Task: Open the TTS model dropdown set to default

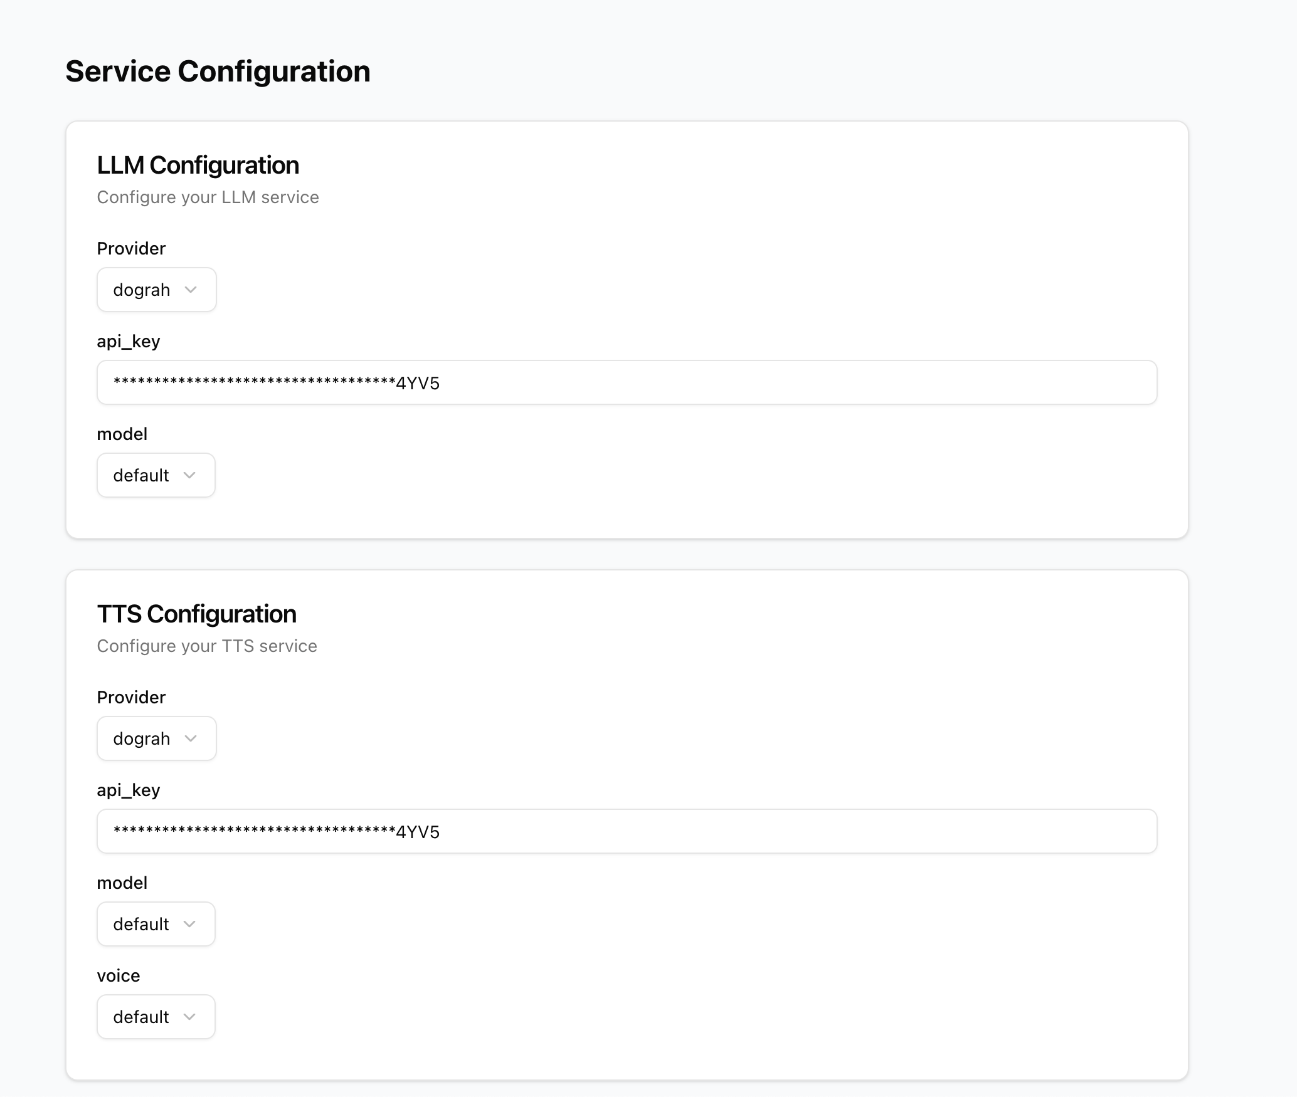Action: point(155,924)
